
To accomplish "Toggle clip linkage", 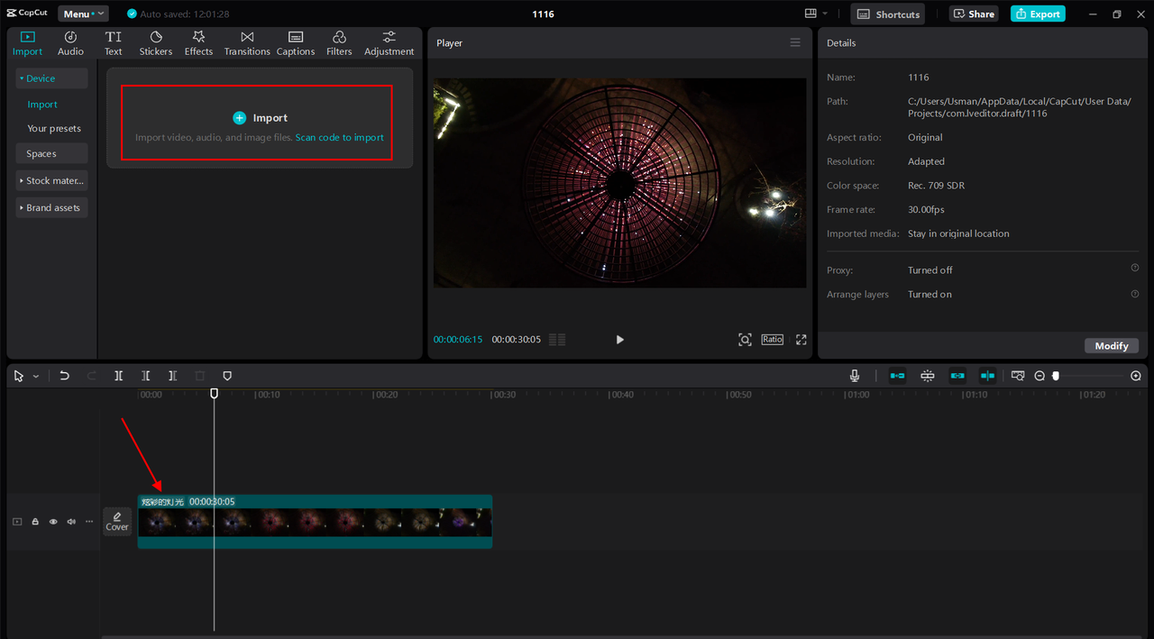I will (957, 376).
